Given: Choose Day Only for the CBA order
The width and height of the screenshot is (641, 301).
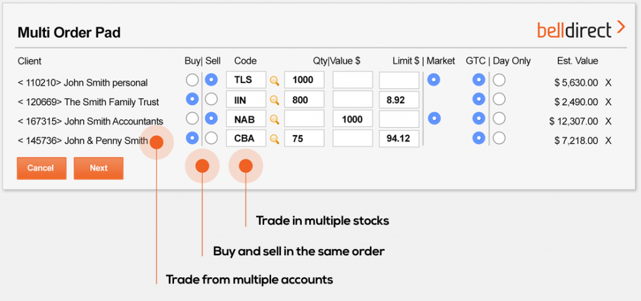Looking at the screenshot, I should click(x=499, y=138).
